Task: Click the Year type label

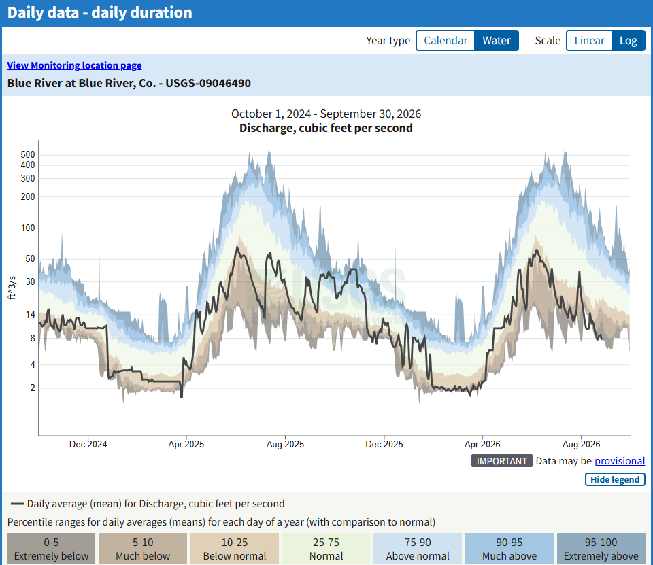Action: [388, 40]
